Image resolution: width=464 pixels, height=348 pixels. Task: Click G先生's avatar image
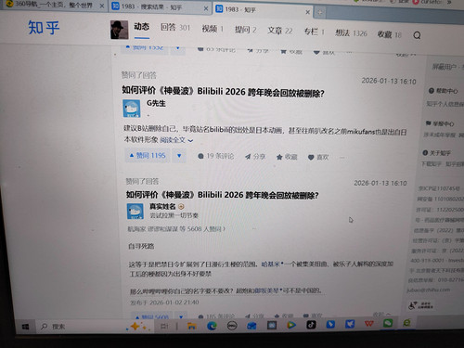tap(132, 109)
